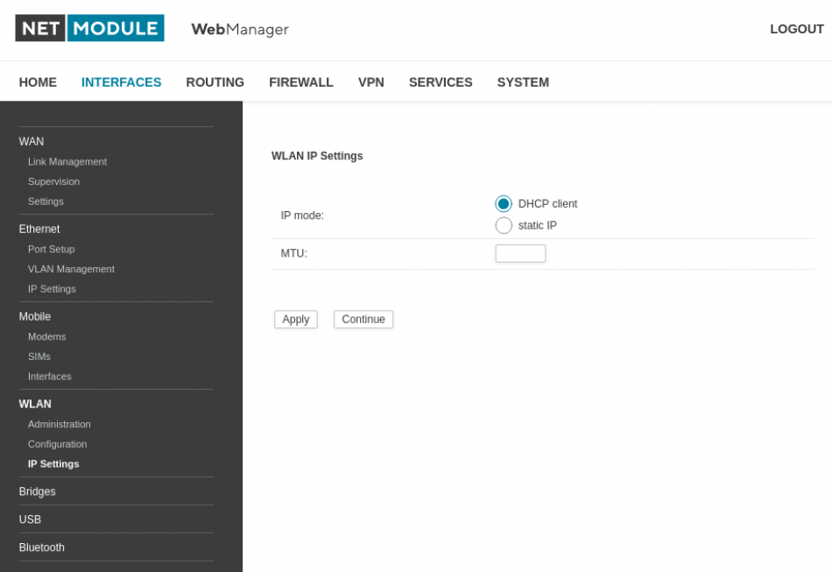Screen dimensions: 832x572
Task: Select the Bluetooth sidebar section
Action: (x=41, y=547)
